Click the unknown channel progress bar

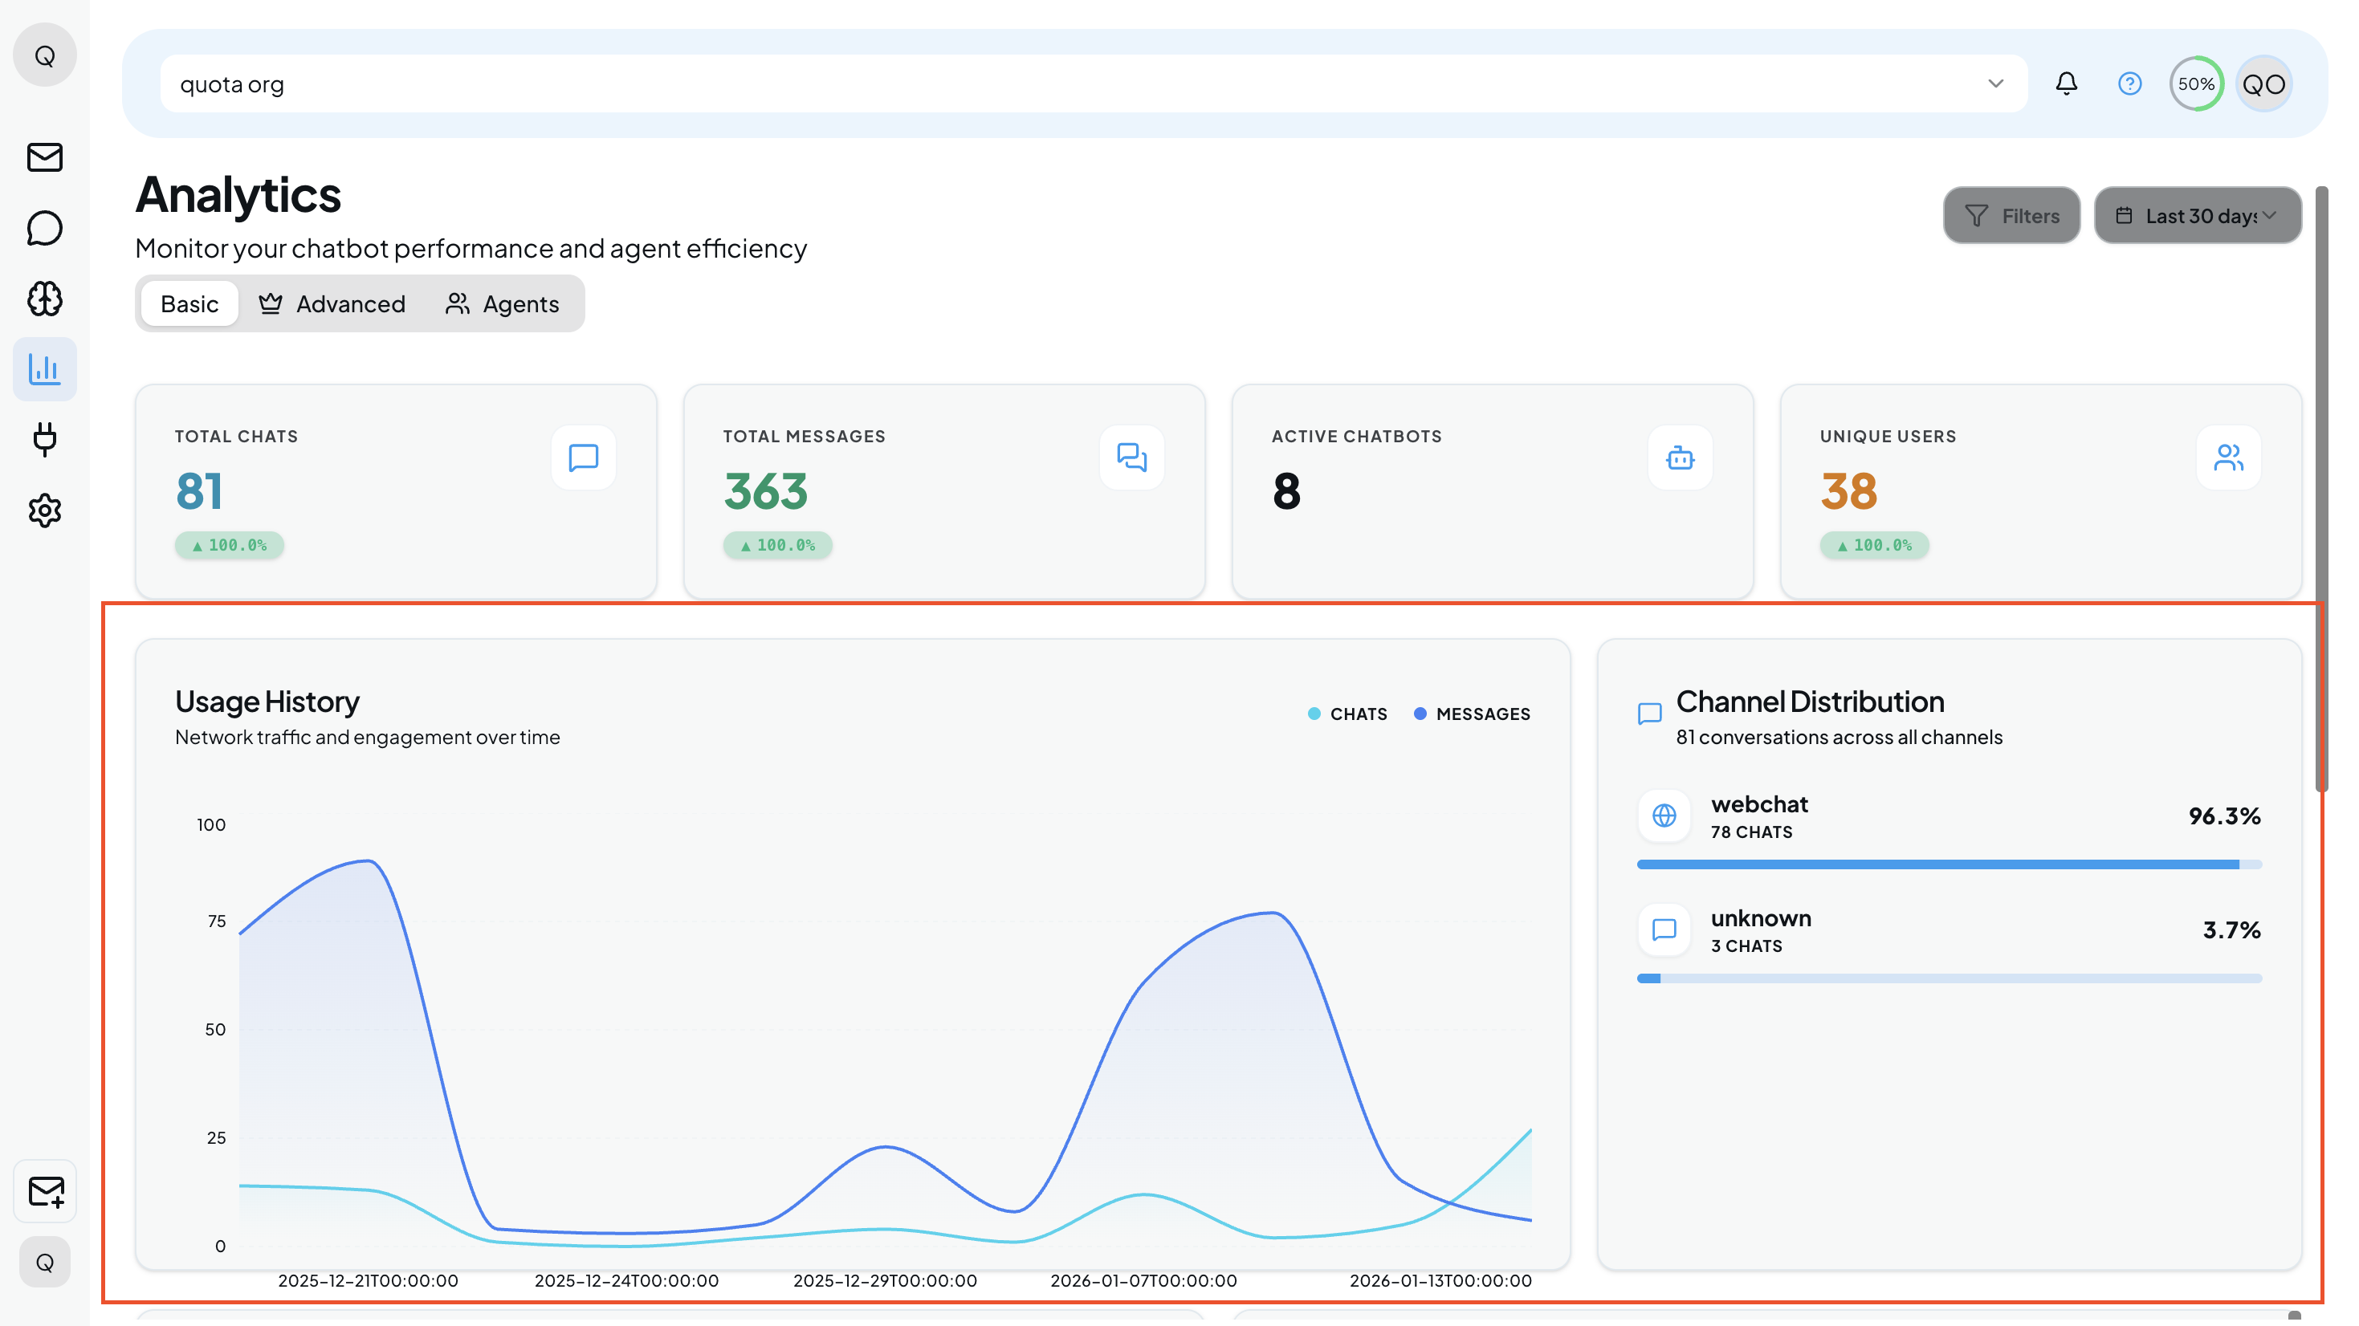tap(1949, 977)
